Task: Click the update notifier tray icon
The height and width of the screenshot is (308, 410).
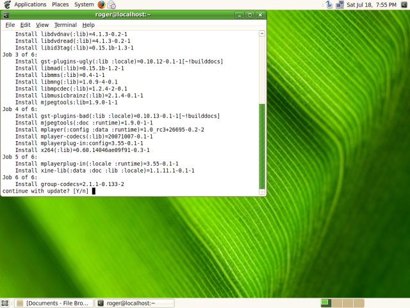Action: pos(329,4)
